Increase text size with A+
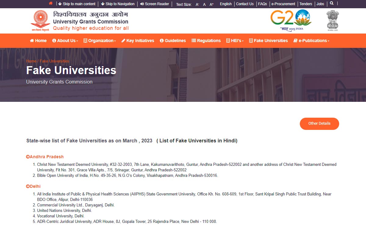Image resolution: width=366 pixels, height=225 pixels. pos(211,4)
